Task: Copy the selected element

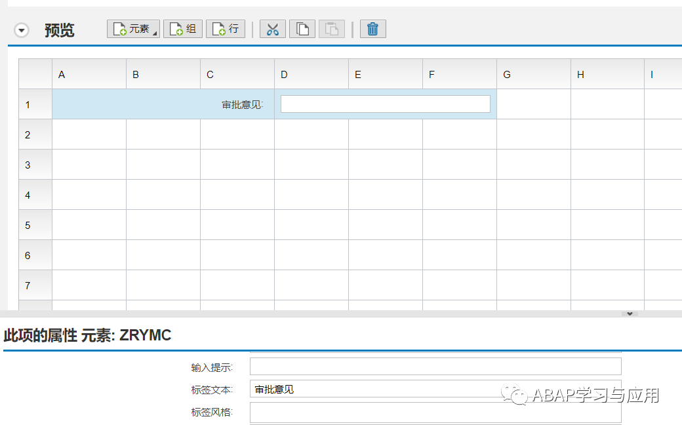Action: point(302,29)
